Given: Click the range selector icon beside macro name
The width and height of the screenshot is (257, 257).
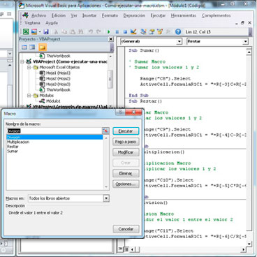Looking at the screenshot, I should (x=105, y=131).
